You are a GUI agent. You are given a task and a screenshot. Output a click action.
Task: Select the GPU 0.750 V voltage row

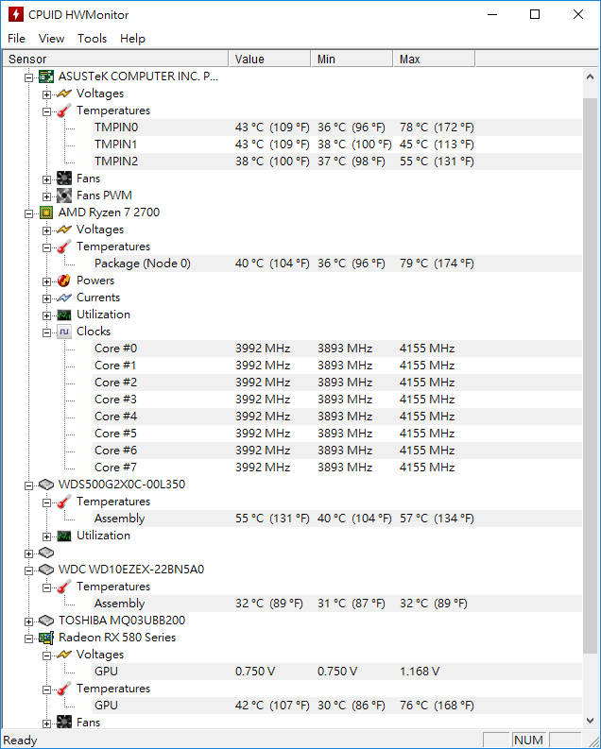click(x=337, y=672)
